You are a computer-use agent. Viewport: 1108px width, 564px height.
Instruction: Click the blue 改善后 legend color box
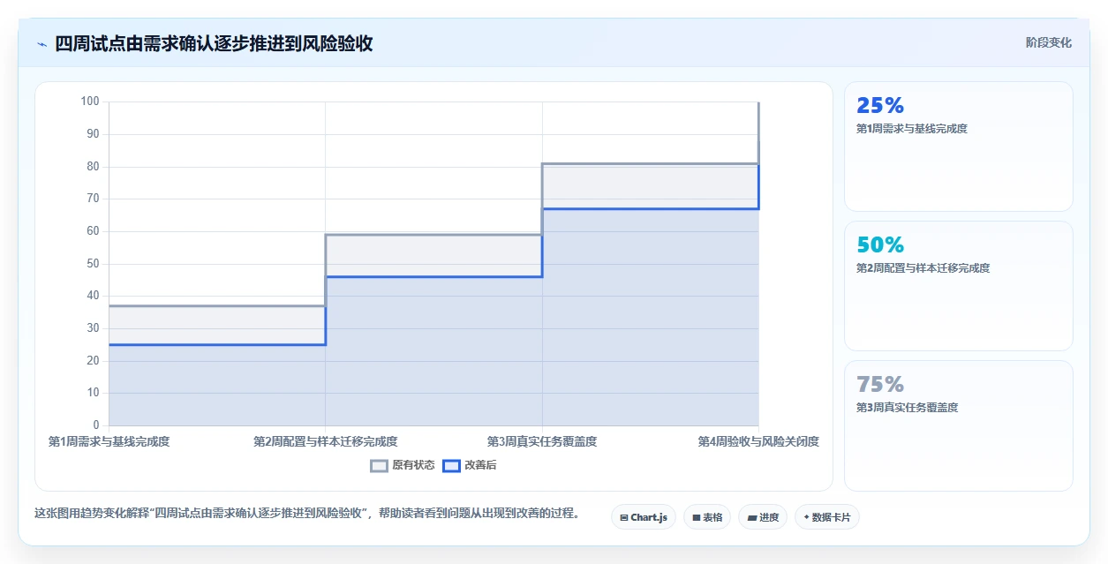pyautogui.click(x=451, y=465)
